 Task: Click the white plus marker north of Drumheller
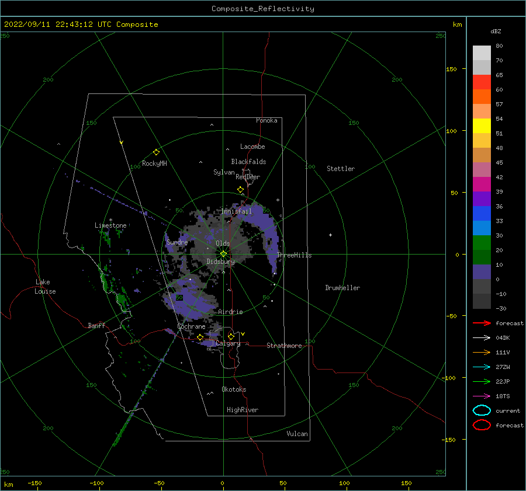[x=330, y=235]
